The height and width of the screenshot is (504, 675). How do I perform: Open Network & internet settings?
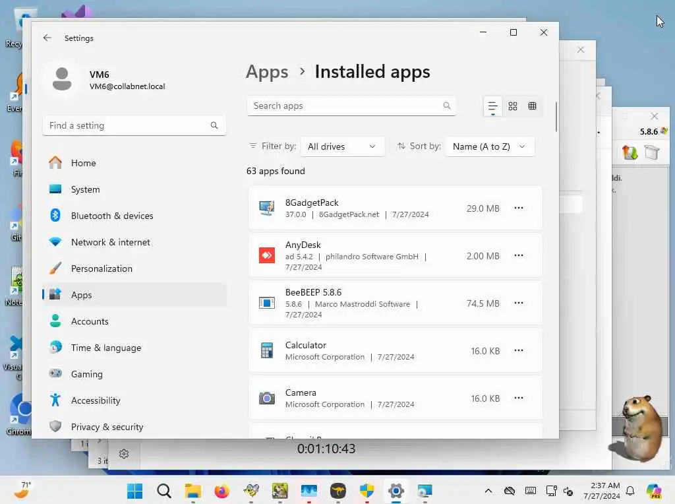tap(134, 242)
